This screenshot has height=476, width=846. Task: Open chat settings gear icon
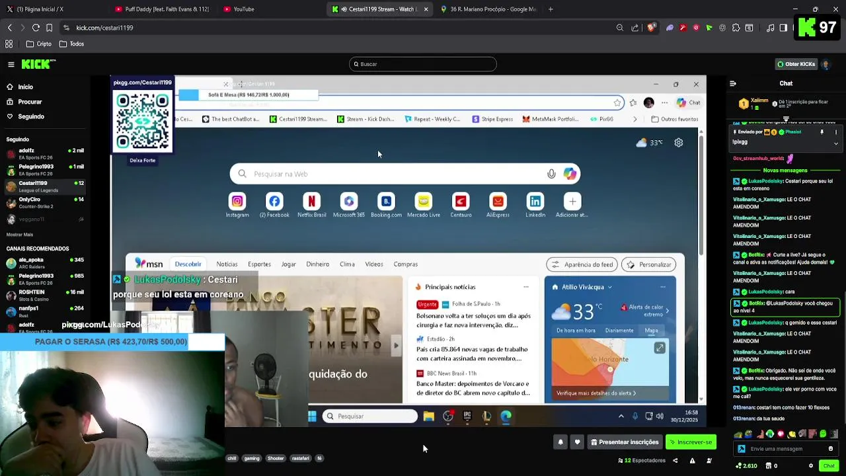tap(811, 466)
